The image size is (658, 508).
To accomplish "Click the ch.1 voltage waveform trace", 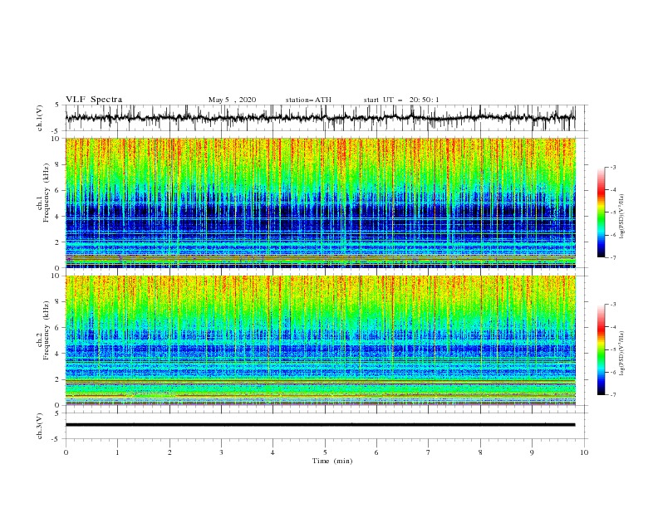I will (x=320, y=118).
